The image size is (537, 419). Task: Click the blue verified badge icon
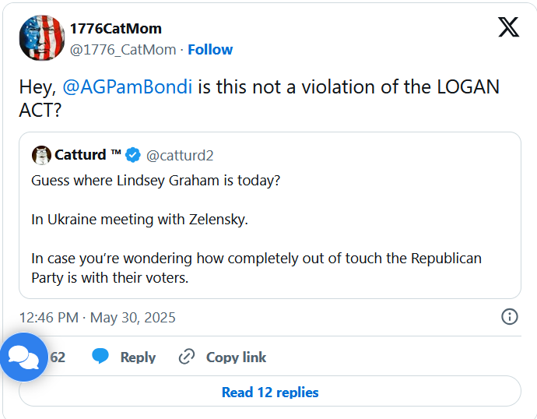133,155
